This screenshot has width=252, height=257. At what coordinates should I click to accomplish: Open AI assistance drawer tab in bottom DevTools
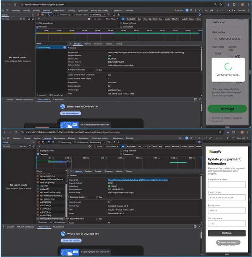[59, 227]
